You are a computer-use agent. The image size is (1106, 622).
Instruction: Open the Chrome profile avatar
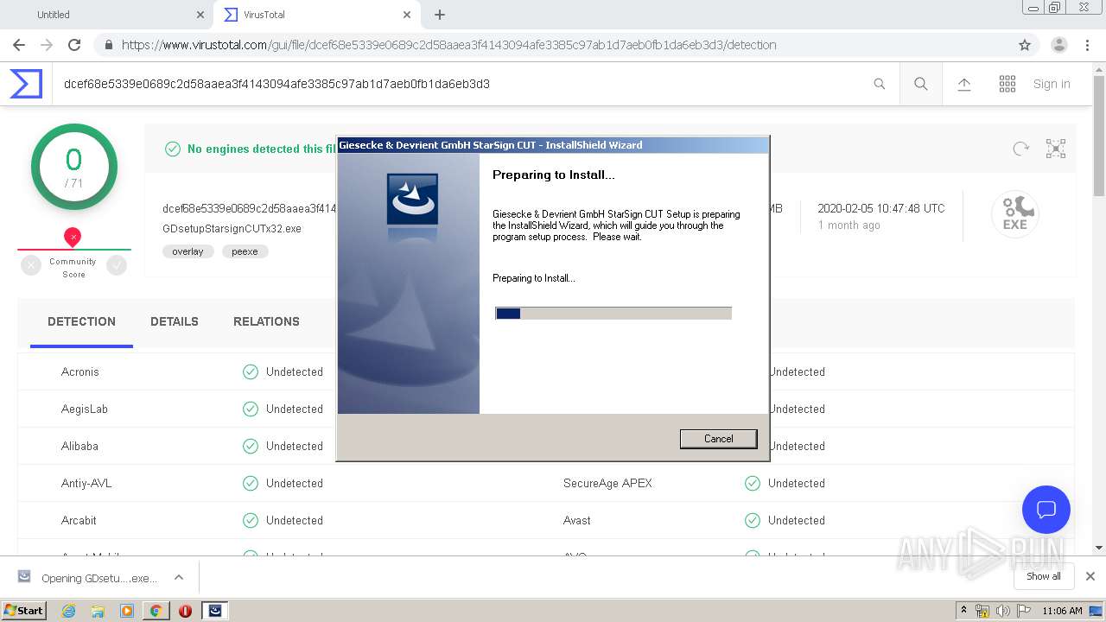1059,45
